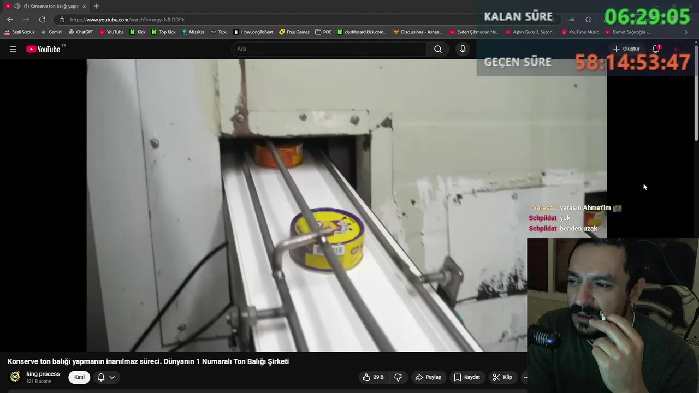Viewport: 699px width, 393px height.
Task: Open the YouTube Music bookmark
Action: click(580, 32)
